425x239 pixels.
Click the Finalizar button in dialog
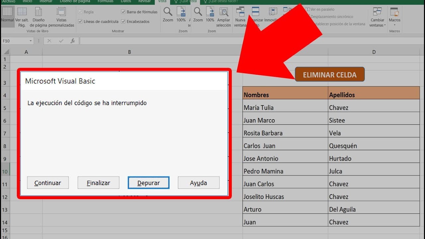(x=98, y=183)
